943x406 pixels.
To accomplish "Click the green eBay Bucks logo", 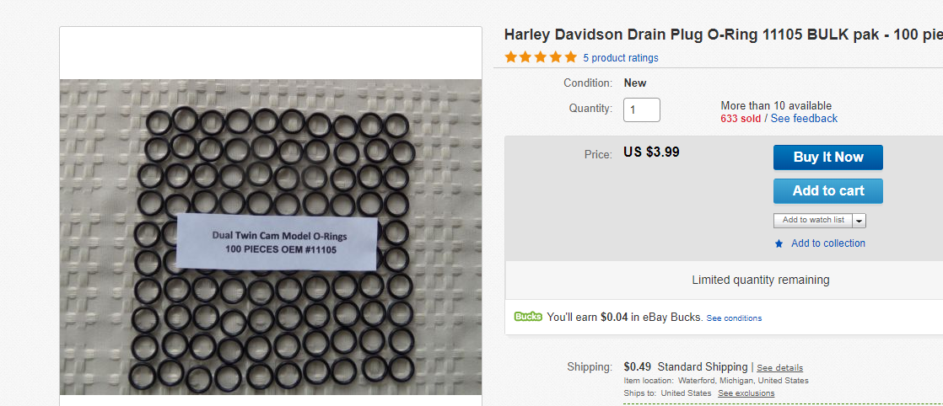I will point(528,317).
